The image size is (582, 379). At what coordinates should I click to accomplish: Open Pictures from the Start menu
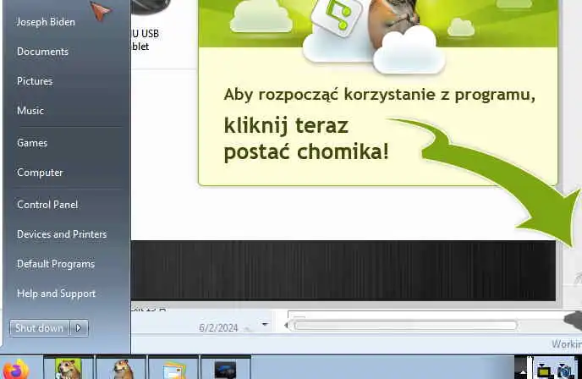click(x=35, y=81)
